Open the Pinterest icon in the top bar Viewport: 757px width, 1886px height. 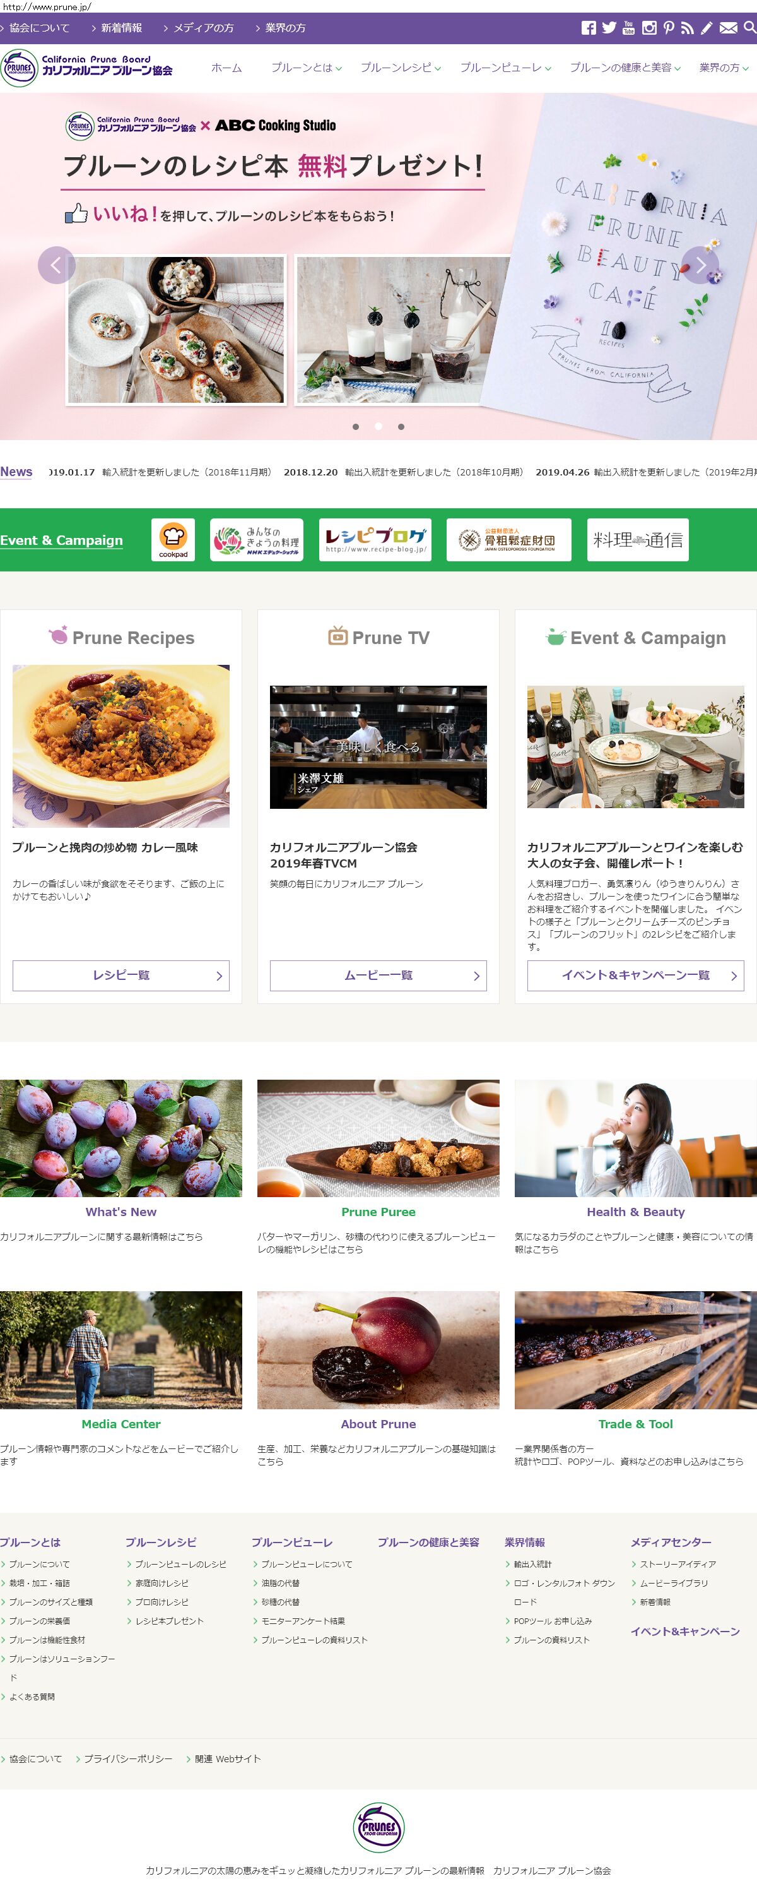669,28
